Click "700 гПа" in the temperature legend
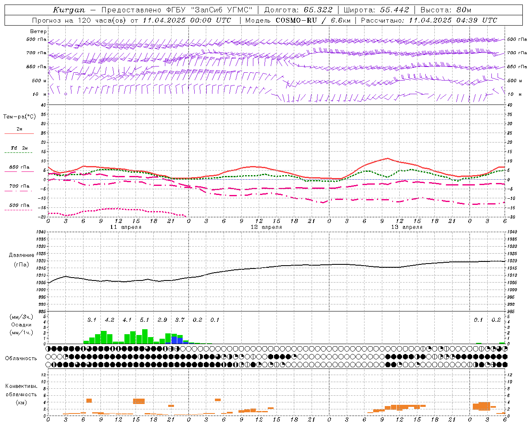529x423 pixels. tap(19, 186)
